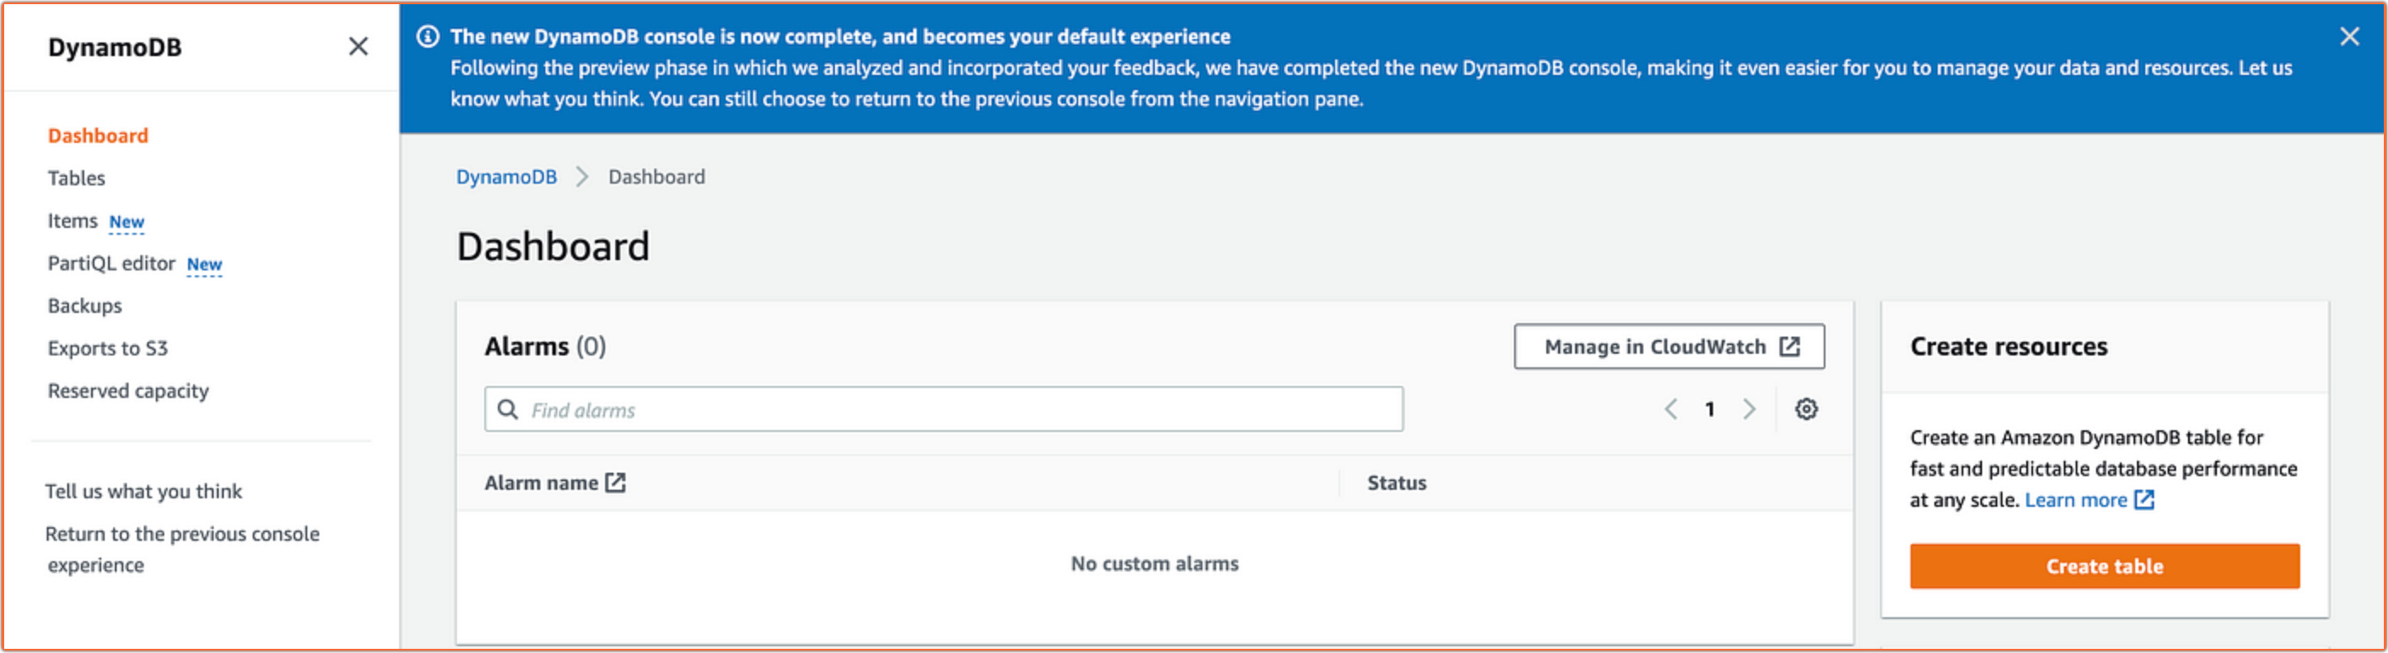Click the info icon in banner
The height and width of the screenshot is (653, 2388).
coord(427,37)
